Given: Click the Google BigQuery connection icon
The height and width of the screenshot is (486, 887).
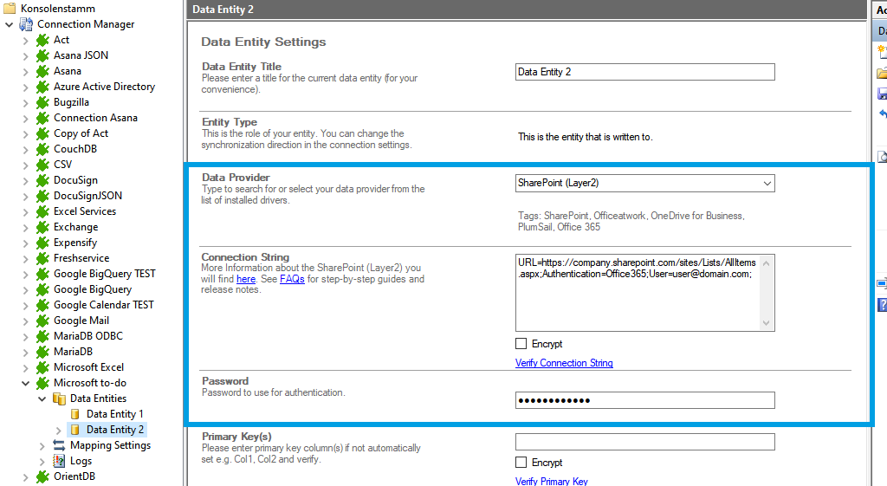Looking at the screenshot, I should pyautogui.click(x=42, y=289).
